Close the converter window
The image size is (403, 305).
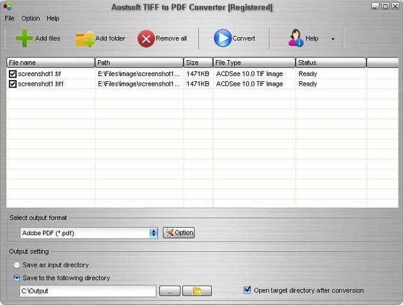click(x=395, y=6)
